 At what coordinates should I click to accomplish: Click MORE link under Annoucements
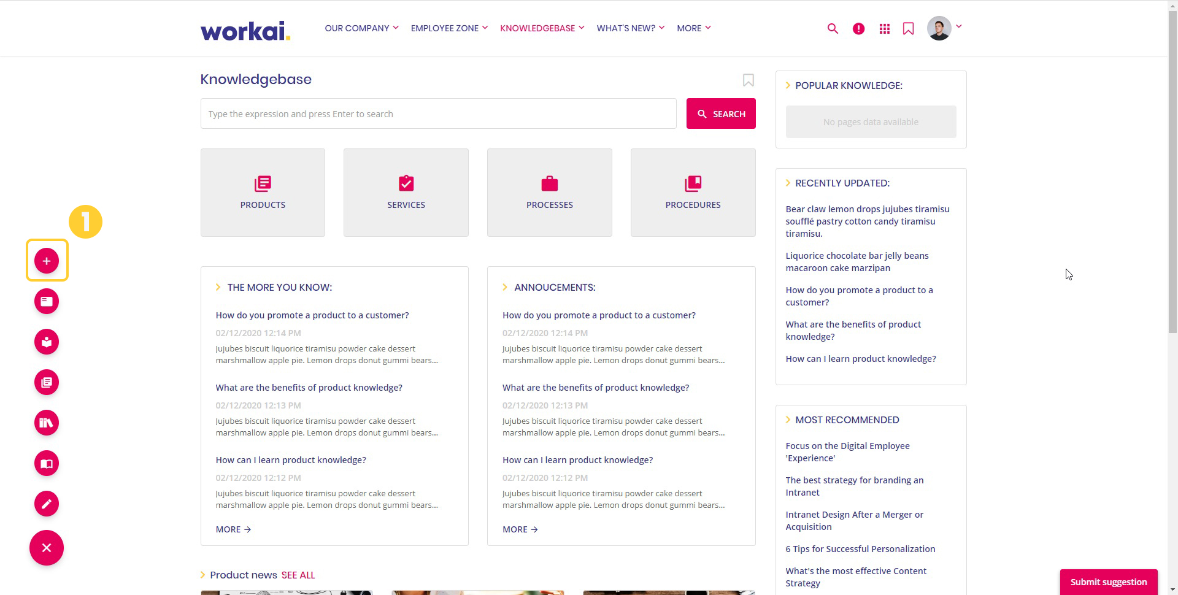point(520,529)
